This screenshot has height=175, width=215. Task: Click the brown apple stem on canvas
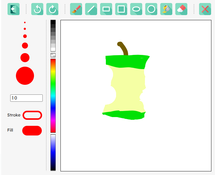click(124, 49)
